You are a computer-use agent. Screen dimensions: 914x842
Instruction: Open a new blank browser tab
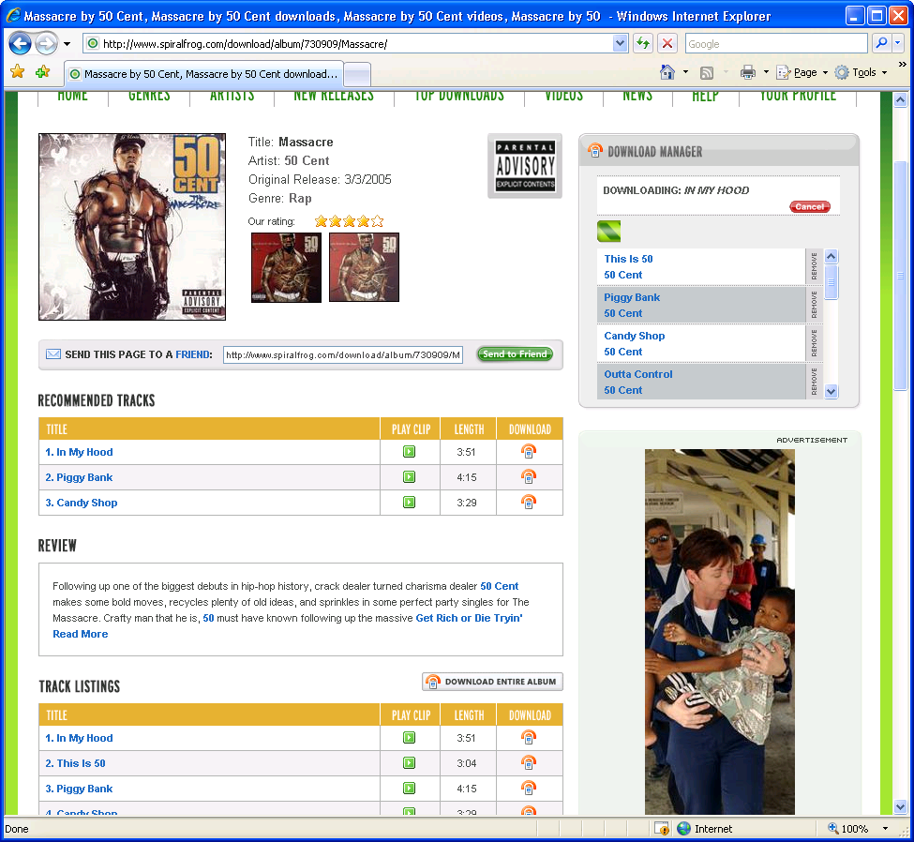(357, 74)
